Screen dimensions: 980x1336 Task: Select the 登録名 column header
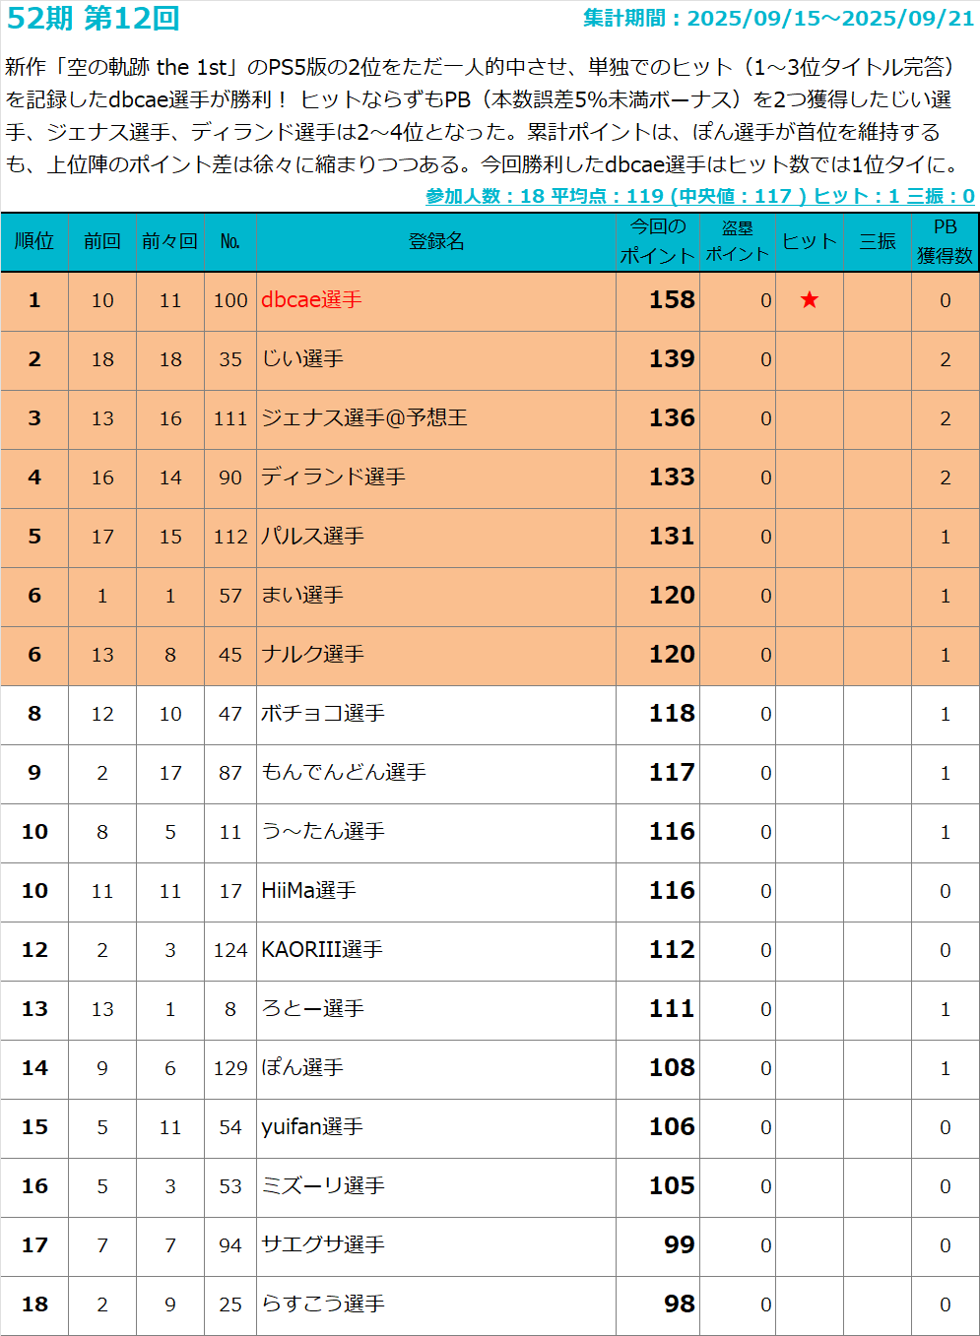pyautogui.click(x=435, y=241)
